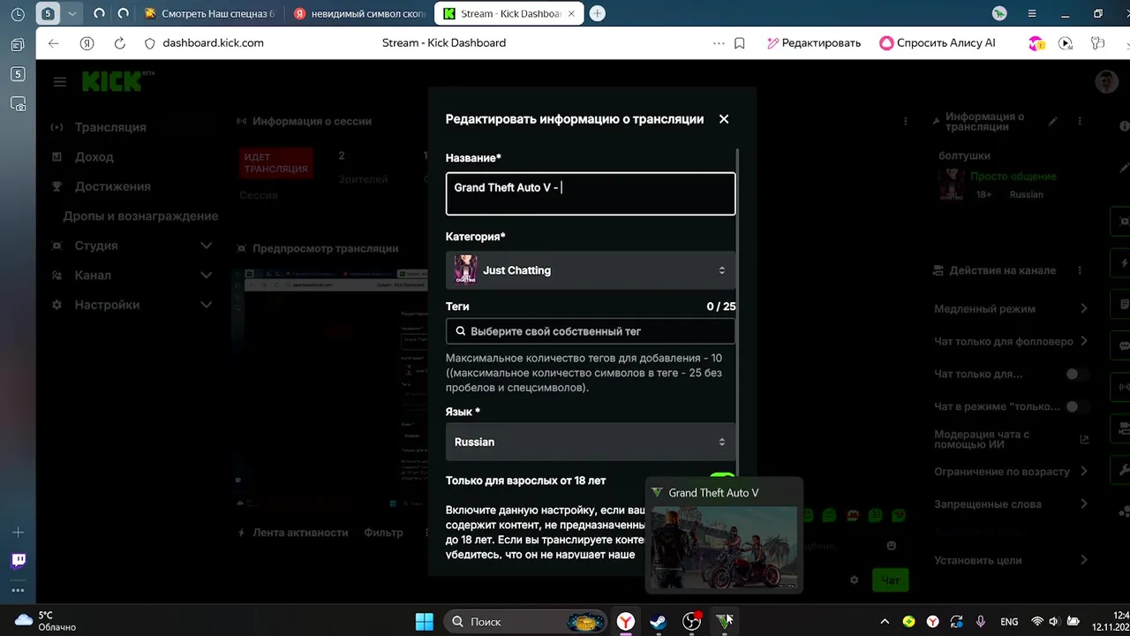Open the Windows Start menu
Image resolution: width=1130 pixels, height=636 pixels.
coord(424,622)
